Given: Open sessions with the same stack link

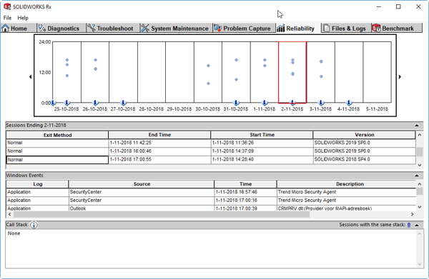Looking at the screenshot, I should (x=409, y=225).
